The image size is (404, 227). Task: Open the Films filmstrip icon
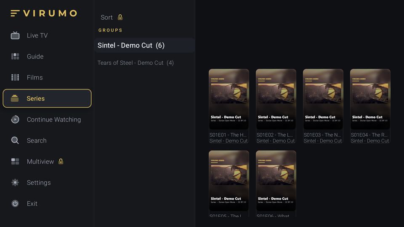(15, 77)
